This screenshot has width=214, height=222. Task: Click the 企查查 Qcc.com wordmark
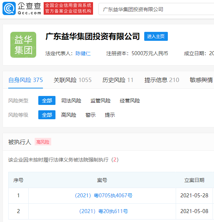point(29,9)
